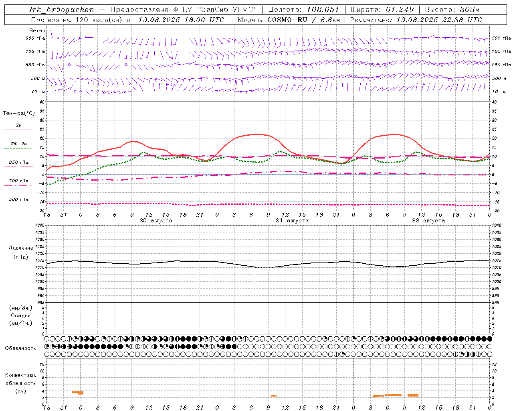Viewport: 513px width, 411px height.
Task: Click the 'Давление' pressure panel label
Action: coord(21,248)
